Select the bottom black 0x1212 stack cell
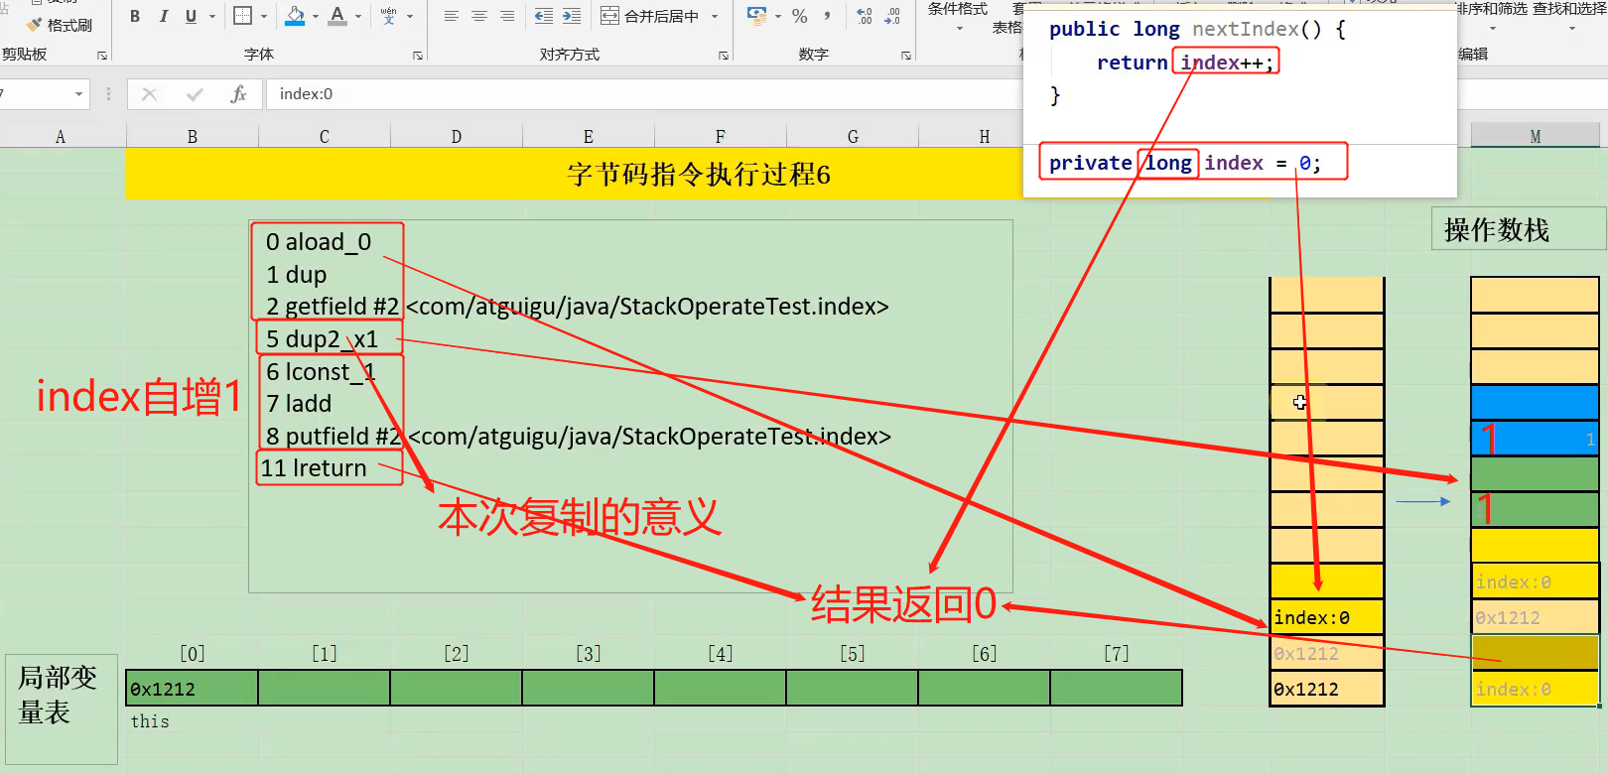The height and width of the screenshot is (774, 1608). click(1326, 689)
